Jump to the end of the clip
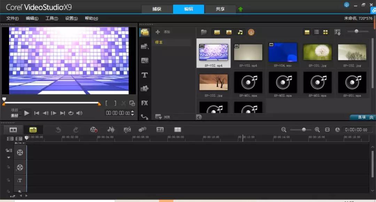This screenshot has width=376, height=202. tap(62, 113)
